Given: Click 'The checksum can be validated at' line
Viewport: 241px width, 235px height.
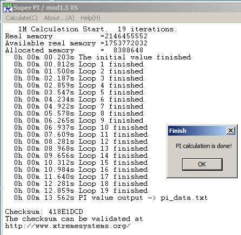Looking at the screenshot, I should pos(74,219).
